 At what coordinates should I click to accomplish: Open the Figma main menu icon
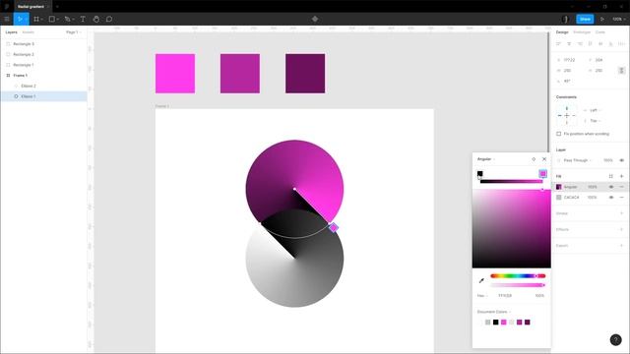click(7, 19)
